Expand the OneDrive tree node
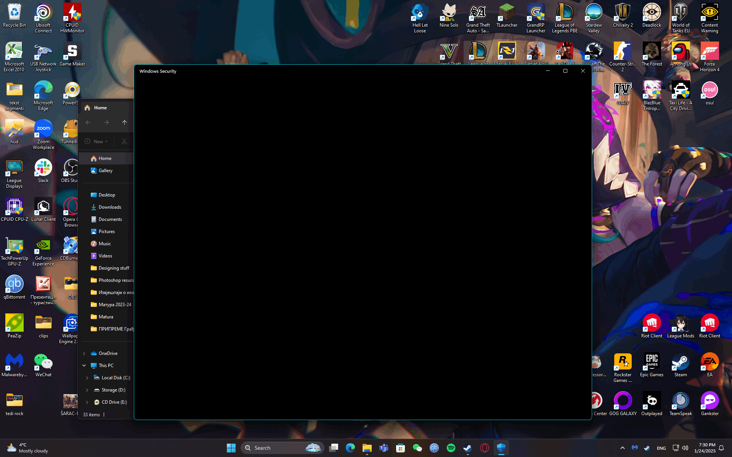Image resolution: width=732 pixels, height=457 pixels. coord(84,353)
